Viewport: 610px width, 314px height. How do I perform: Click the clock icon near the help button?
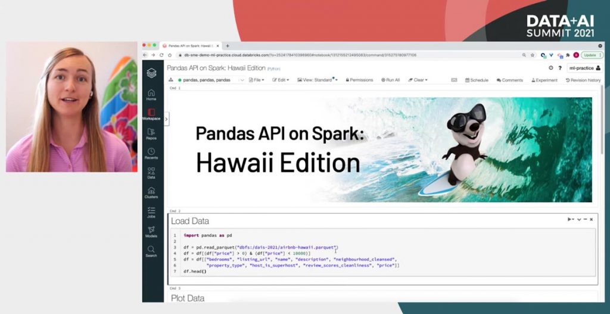[x=551, y=68]
